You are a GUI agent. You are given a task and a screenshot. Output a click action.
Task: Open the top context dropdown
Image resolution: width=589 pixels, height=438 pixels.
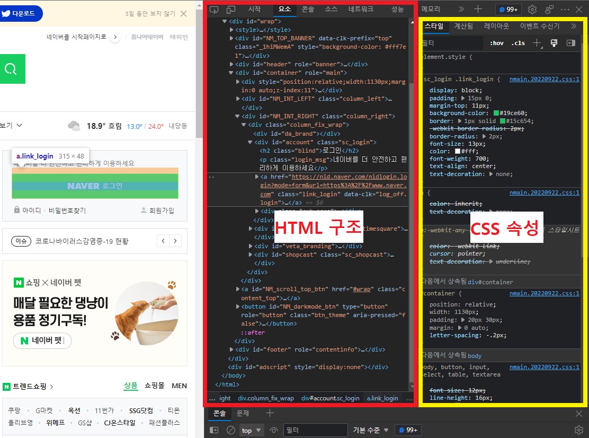(x=251, y=431)
